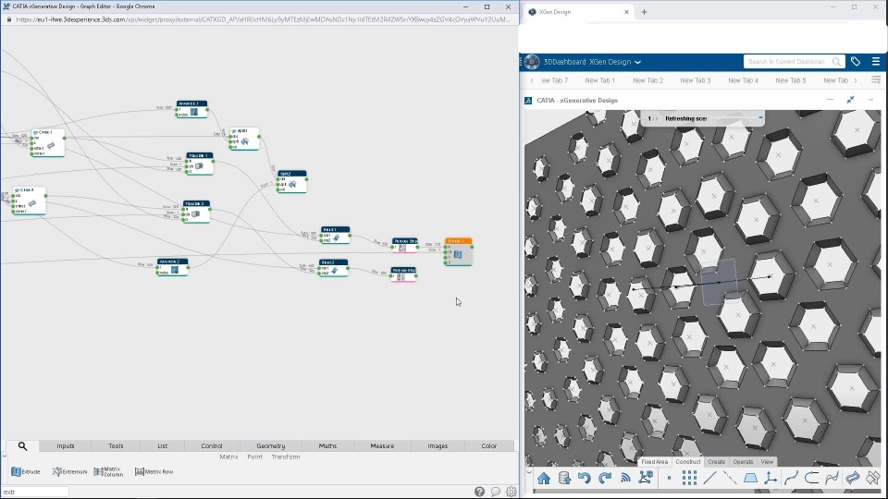The image size is (888, 499).
Task: Click the Undo arrow icon
Action: (585, 478)
